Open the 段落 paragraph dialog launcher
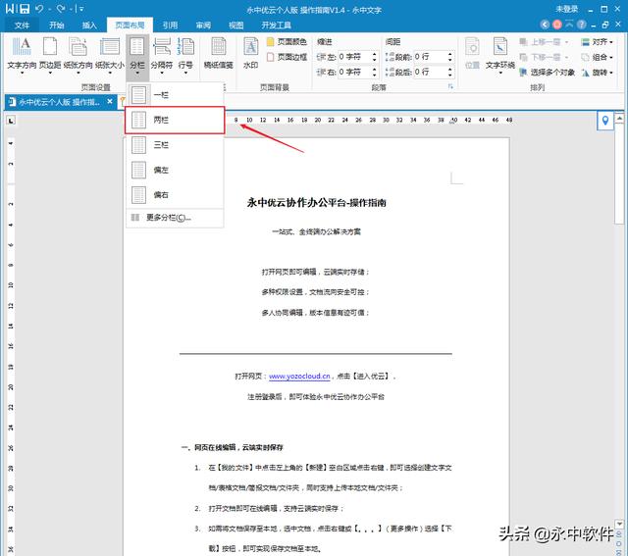This screenshot has height=556, width=628. [450, 86]
